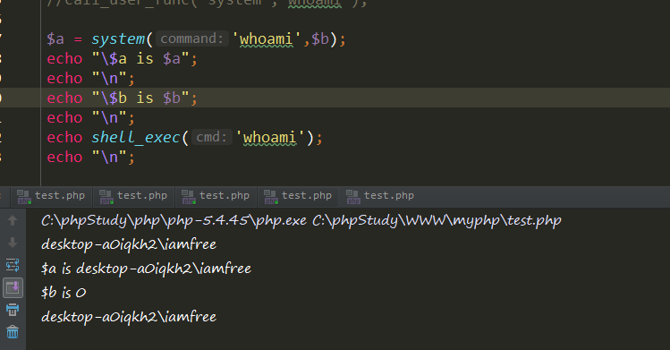Image resolution: width=670 pixels, height=350 pixels.
Task: Click console output line '$b is 0'
Action: 64,293
